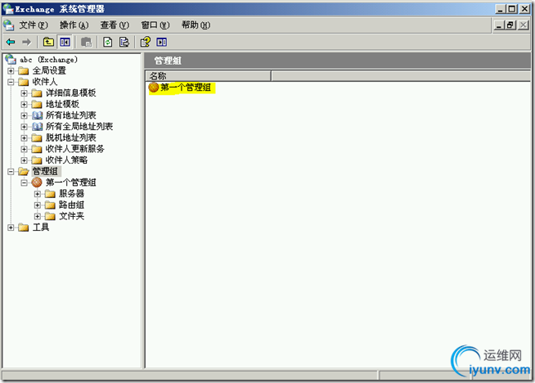Viewport: 535px width, 383px height.
Task: Open the 帮助(H) menu
Action: coord(196,25)
